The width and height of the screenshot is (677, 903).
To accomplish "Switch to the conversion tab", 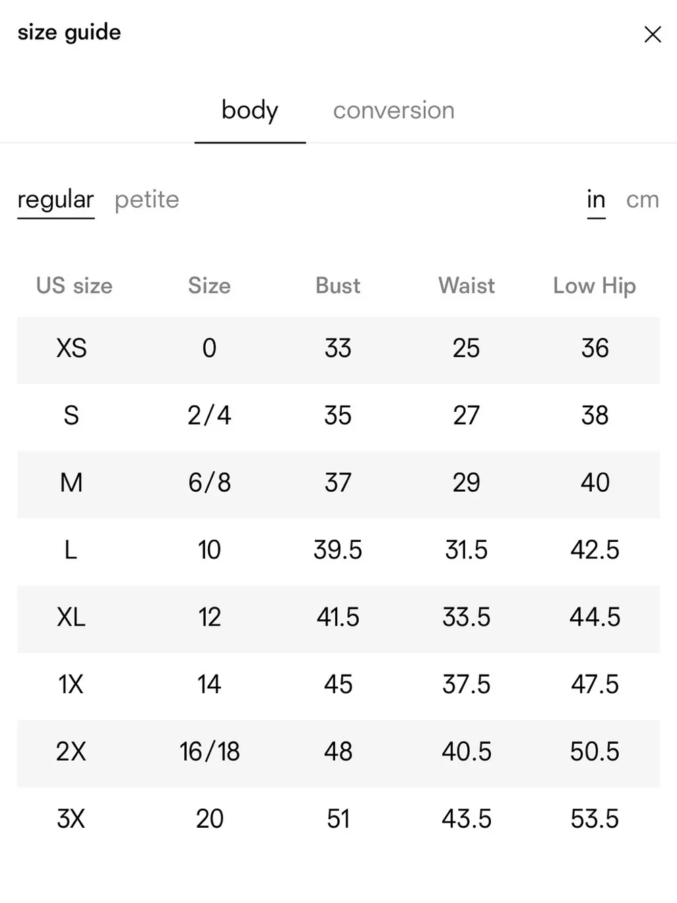I will [x=393, y=110].
